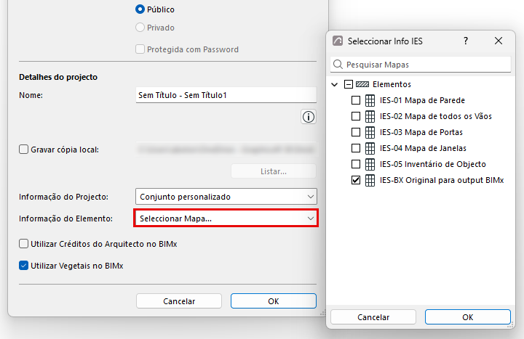
Task: Select IES-05 Inventário de Objecto label
Action: [433, 164]
